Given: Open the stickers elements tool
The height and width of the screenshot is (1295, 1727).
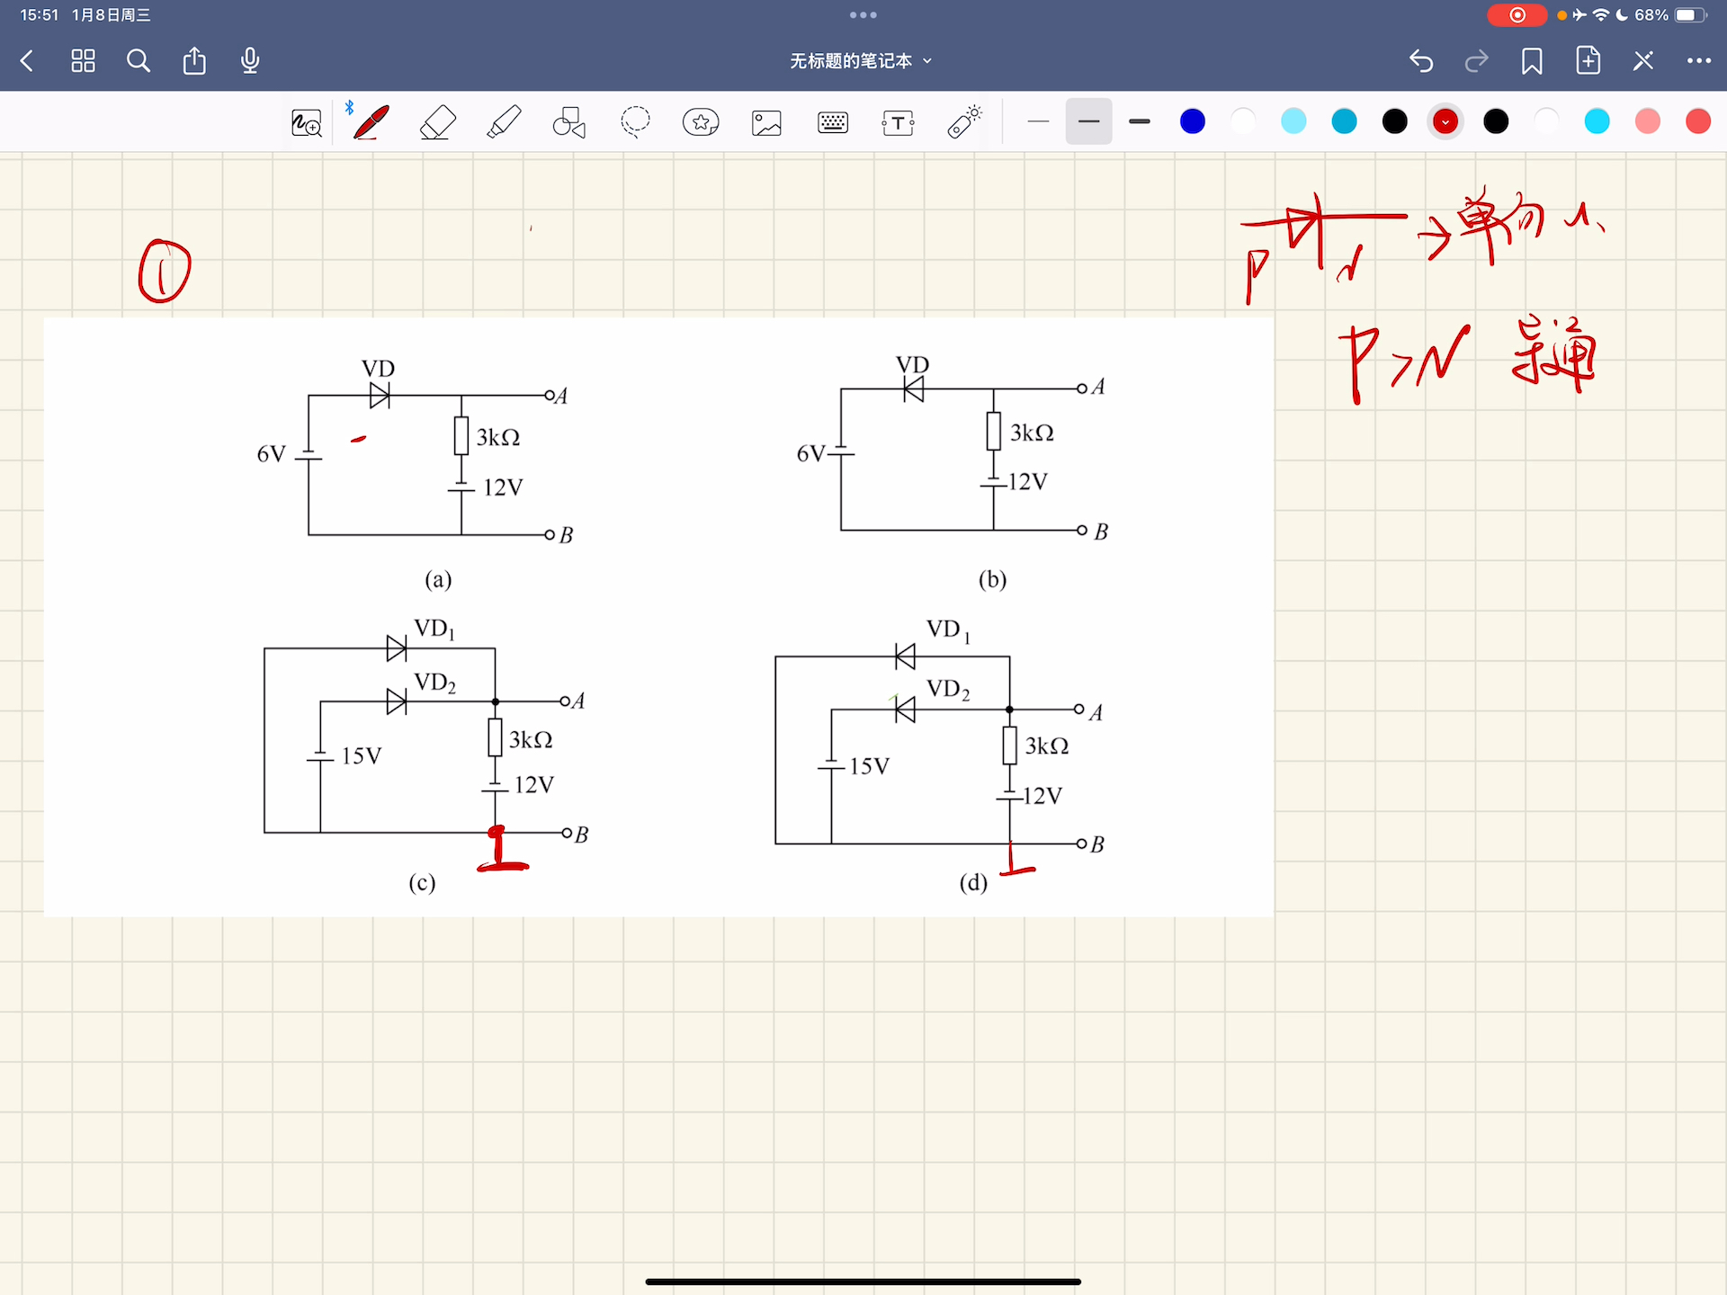Looking at the screenshot, I should tap(701, 122).
